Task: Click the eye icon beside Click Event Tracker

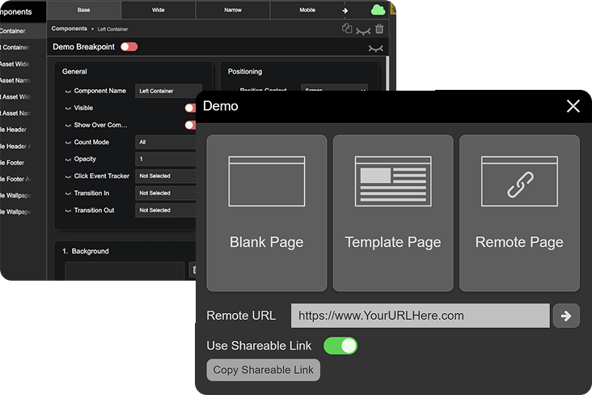Action: tap(68, 176)
